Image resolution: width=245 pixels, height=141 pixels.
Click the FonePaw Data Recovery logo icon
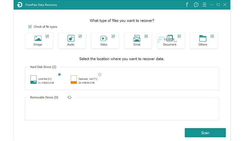coord(20,5)
